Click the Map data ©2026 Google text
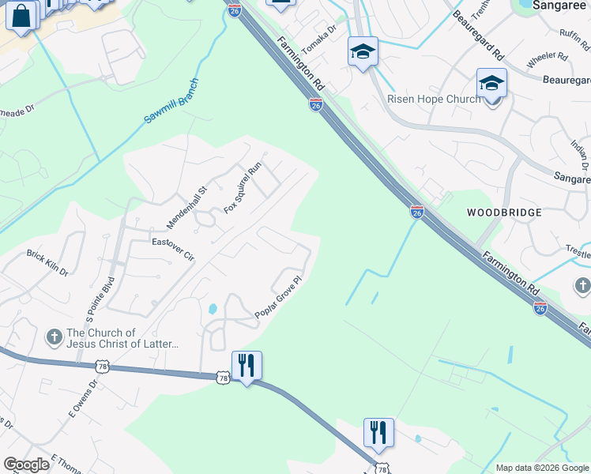The height and width of the screenshot is (474, 591). [542, 468]
